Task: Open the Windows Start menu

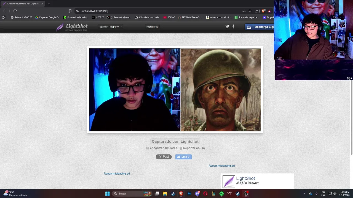Action: (107, 194)
